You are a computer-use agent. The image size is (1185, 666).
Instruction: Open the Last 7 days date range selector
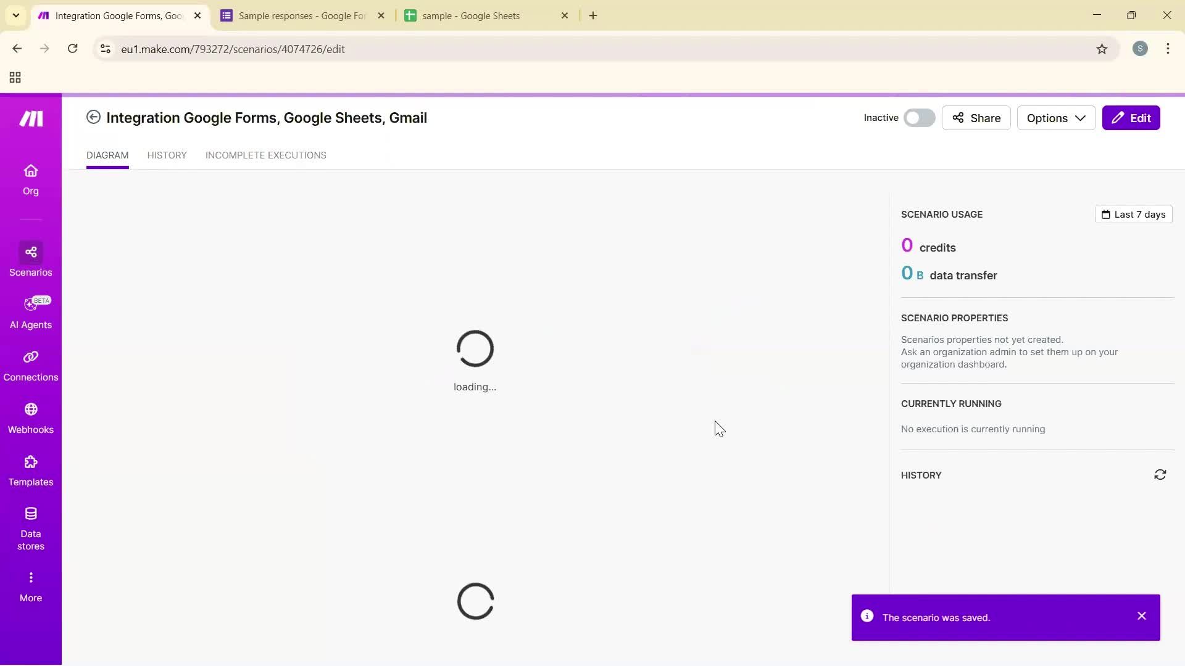pos(1133,214)
